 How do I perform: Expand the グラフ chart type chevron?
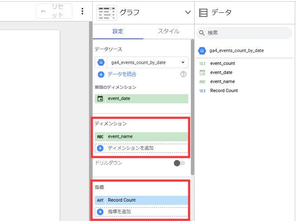click(188, 12)
